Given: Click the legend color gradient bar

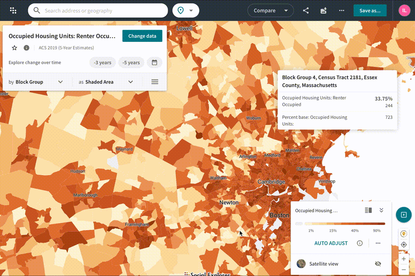Looking at the screenshot, I should 344,224.
